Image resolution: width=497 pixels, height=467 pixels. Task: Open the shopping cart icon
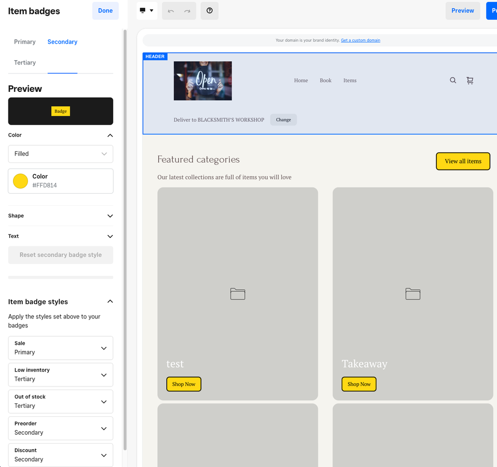pos(470,80)
